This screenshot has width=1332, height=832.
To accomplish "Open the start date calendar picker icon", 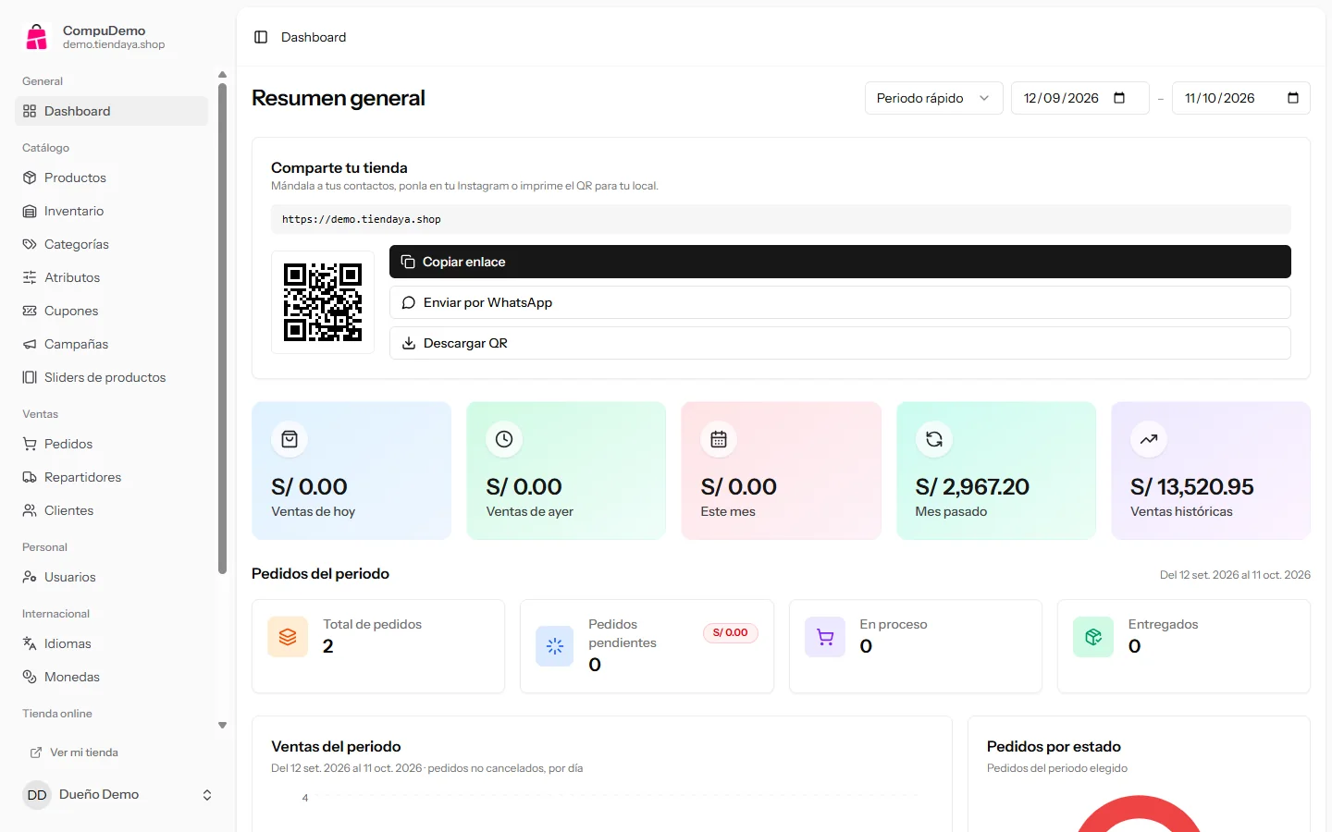I will click(1119, 98).
